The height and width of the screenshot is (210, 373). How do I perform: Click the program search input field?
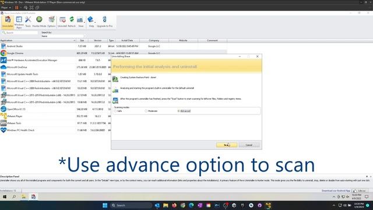[x=19, y=33]
